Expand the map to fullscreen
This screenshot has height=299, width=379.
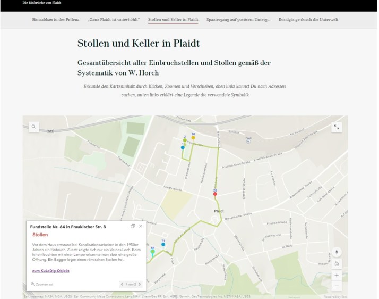pos(337,127)
